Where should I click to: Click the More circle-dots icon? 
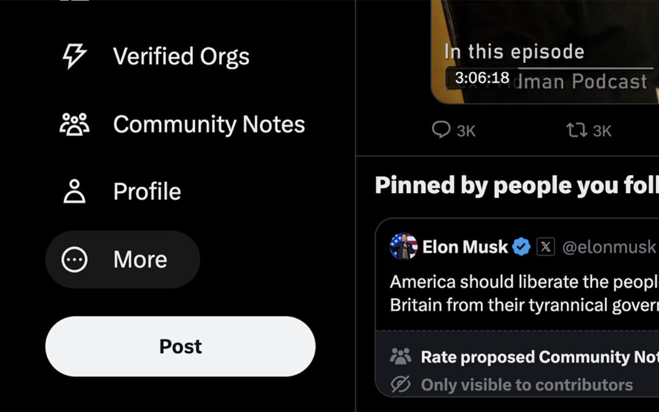pos(74,259)
